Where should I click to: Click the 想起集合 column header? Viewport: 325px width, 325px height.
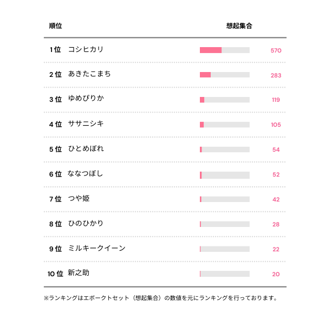239,25
